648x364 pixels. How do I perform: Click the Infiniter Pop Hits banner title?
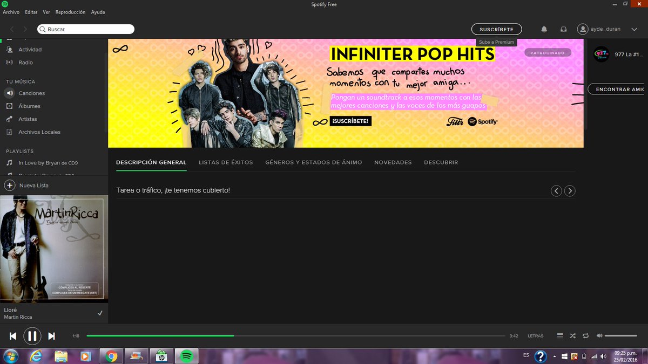[413, 54]
